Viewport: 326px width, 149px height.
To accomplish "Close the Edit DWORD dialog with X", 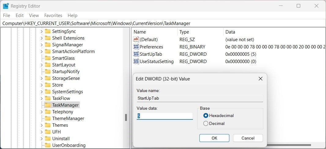I will pos(260,79).
